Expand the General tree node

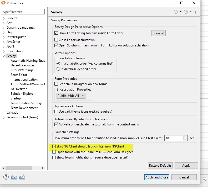coord(4,18)
